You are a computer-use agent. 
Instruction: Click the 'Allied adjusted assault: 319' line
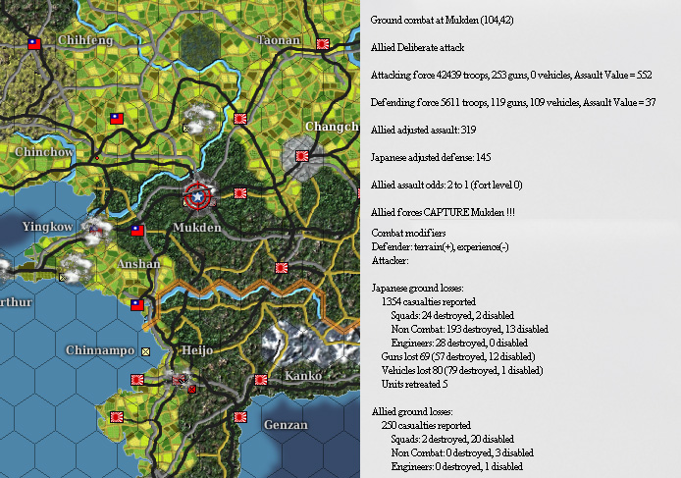(424, 130)
